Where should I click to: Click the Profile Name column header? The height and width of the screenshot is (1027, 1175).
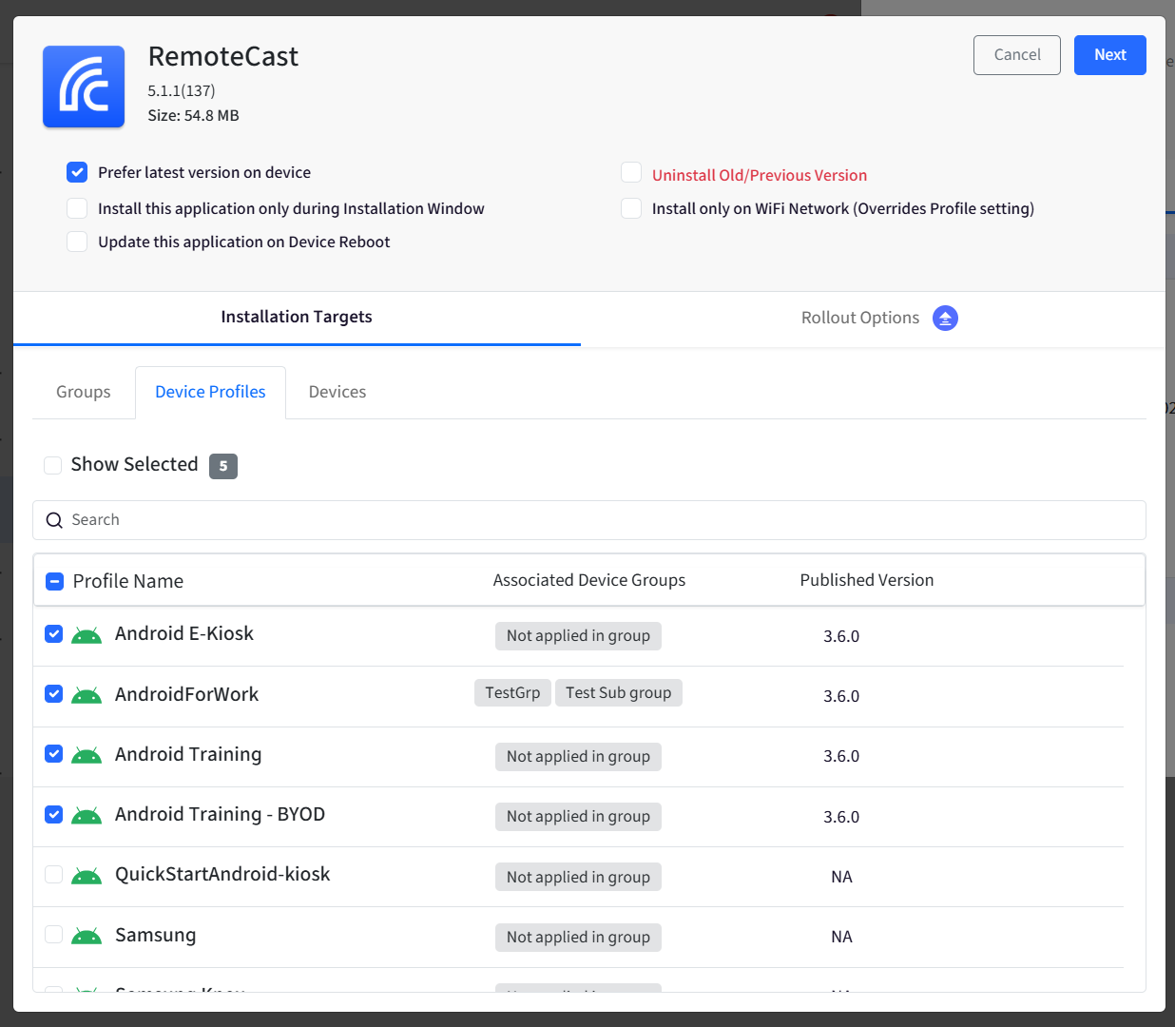pos(128,581)
